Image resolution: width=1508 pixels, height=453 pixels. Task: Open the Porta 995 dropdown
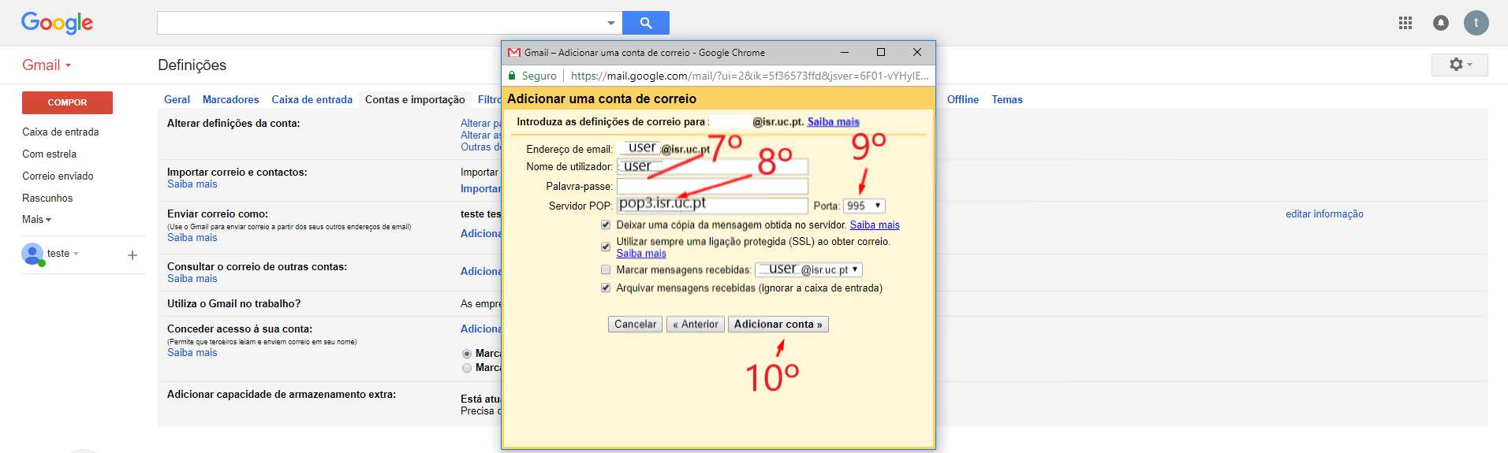coord(864,206)
